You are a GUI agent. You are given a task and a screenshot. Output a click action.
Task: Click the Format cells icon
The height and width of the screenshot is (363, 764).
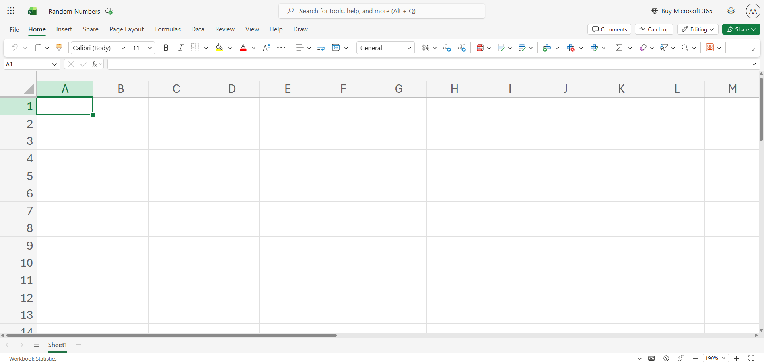tap(594, 48)
